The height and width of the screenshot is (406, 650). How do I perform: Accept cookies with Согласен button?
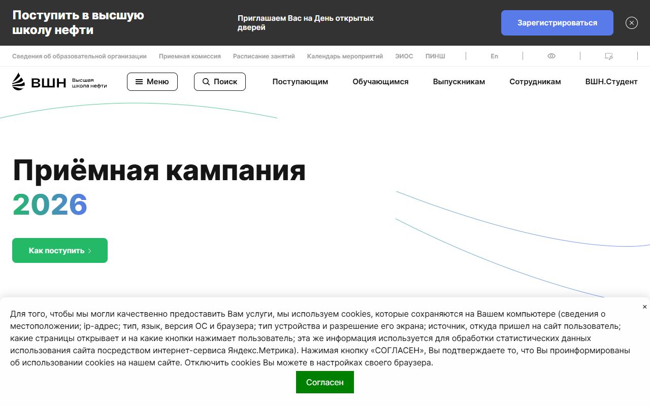325,382
